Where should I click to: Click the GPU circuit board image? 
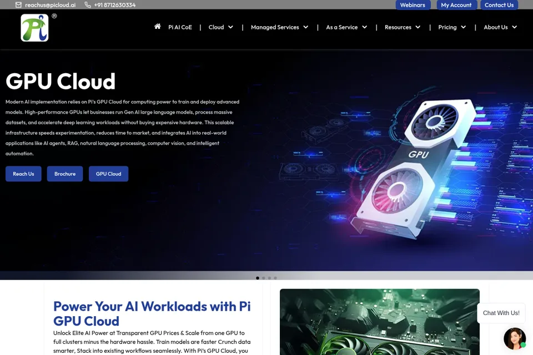pos(380,322)
